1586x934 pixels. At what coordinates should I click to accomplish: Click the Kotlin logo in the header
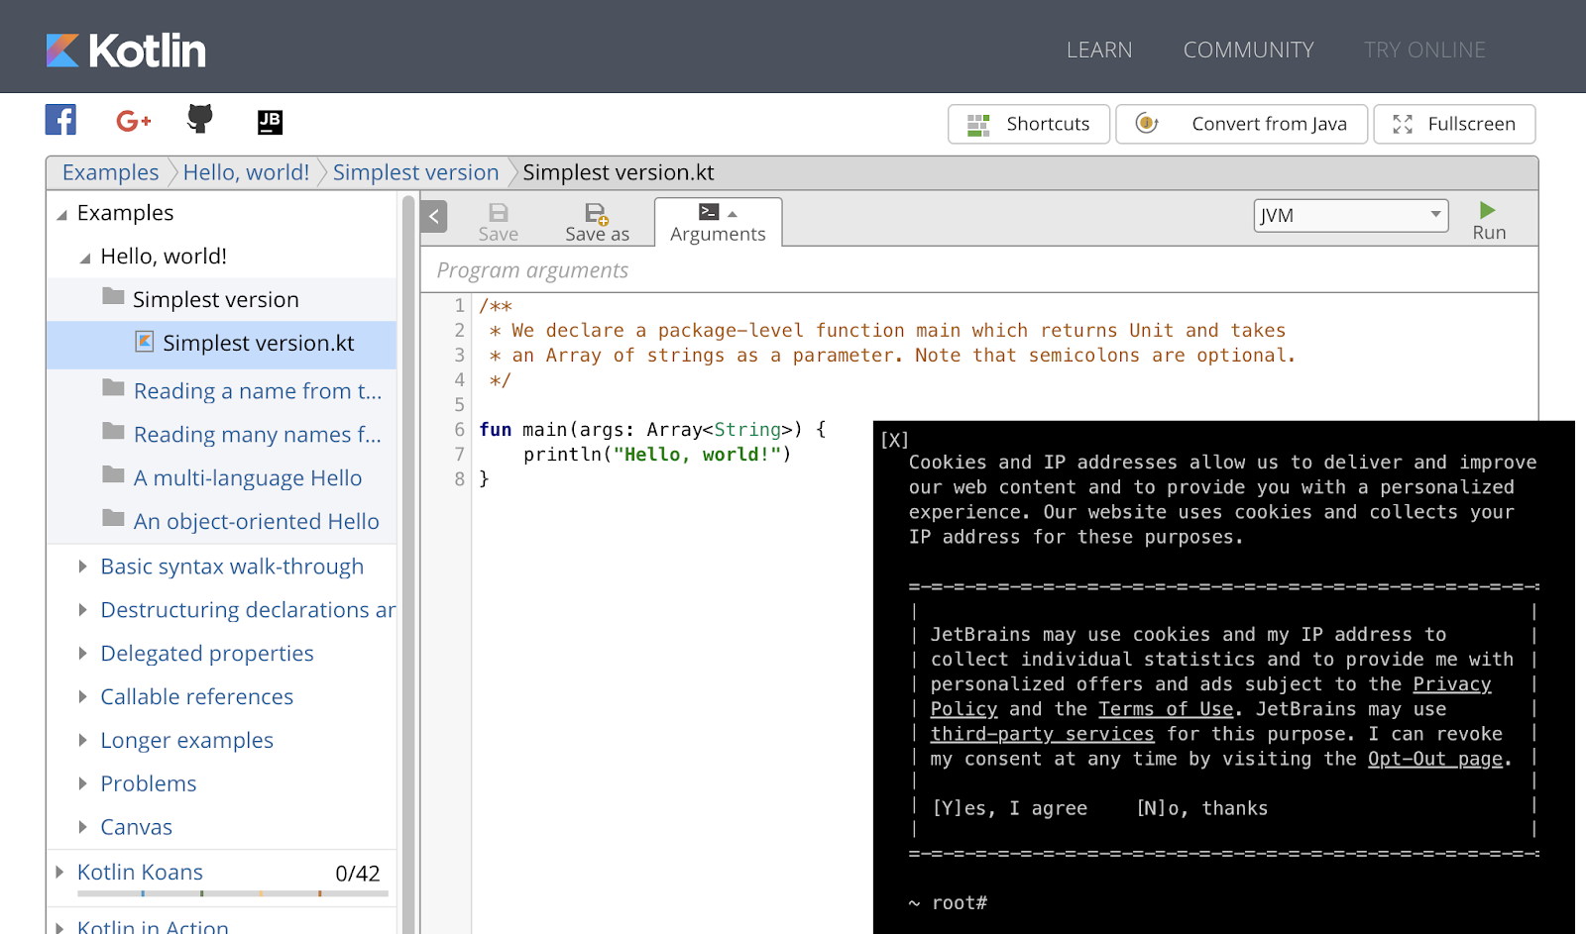click(126, 51)
